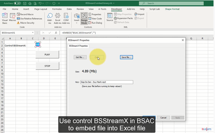Click the Insert Function fx icon
Image resolution: width=215 pixels, height=133 pixels.
click(x=56, y=33)
